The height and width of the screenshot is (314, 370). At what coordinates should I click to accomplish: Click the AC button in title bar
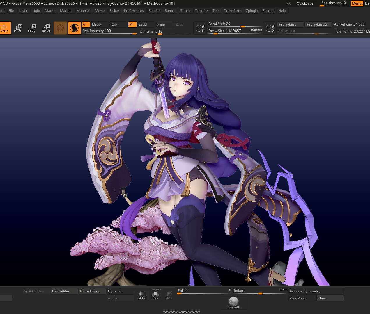tap(289, 3)
